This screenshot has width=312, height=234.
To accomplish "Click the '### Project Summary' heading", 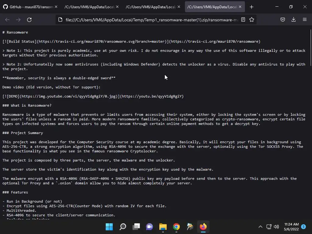I will 23,133.
